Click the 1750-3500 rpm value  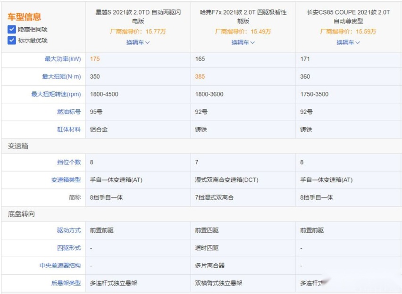click(314, 94)
